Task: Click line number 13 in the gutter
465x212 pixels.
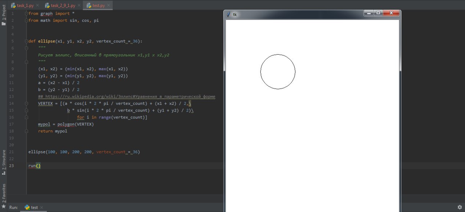Action: [x=11, y=97]
